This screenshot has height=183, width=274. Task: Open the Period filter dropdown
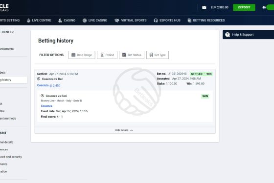pos(107,55)
